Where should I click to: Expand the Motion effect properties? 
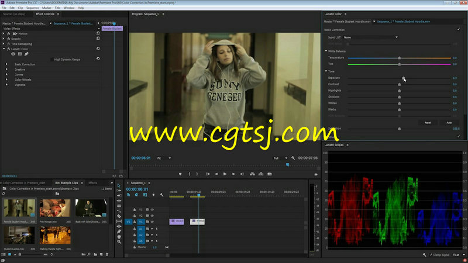(x=4, y=34)
